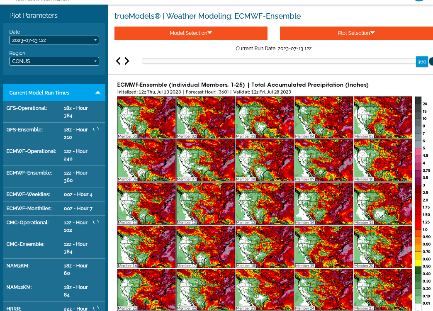Select the Member 14 map panel
Image resolution: width=433 pixels, height=311 pixels.
(324, 204)
